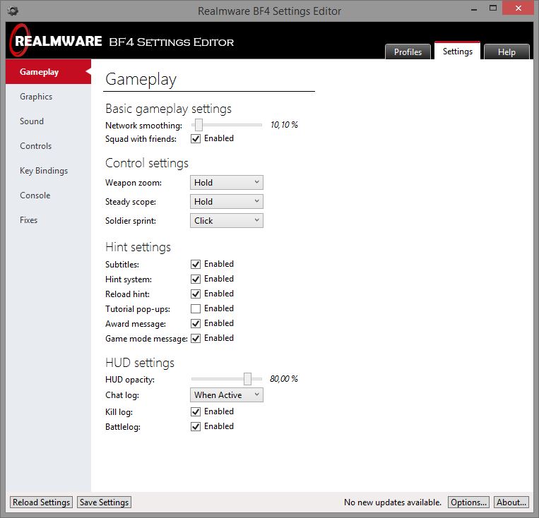Toggle the Battlelog checkbox

[196, 426]
